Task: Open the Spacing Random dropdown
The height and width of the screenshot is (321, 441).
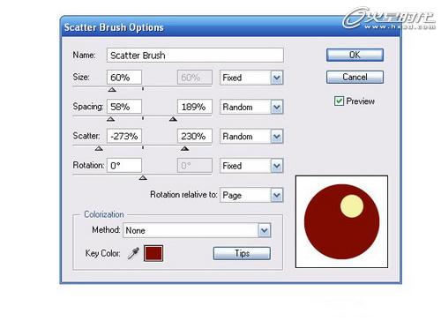Action: click(251, 107)
